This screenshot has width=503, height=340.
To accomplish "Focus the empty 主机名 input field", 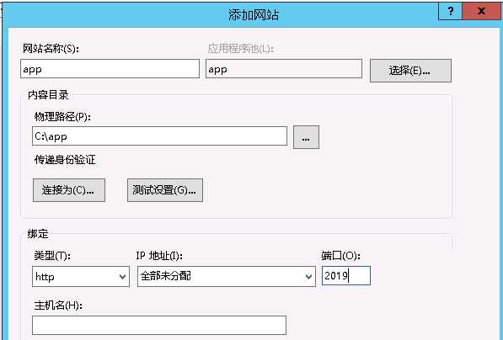I will 159,325.
